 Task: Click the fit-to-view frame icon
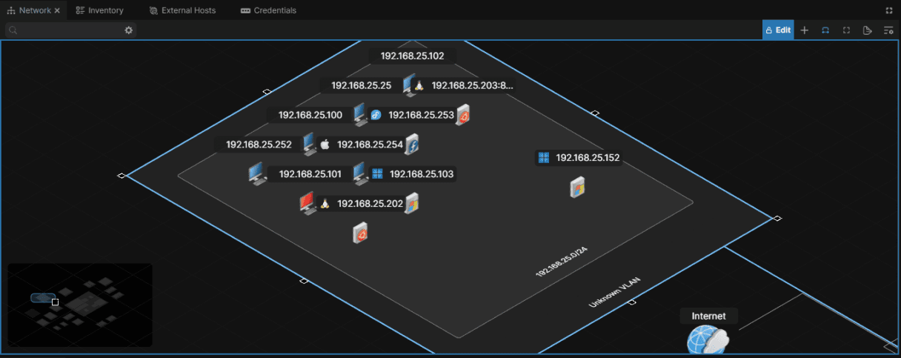[x=846, y=30]
